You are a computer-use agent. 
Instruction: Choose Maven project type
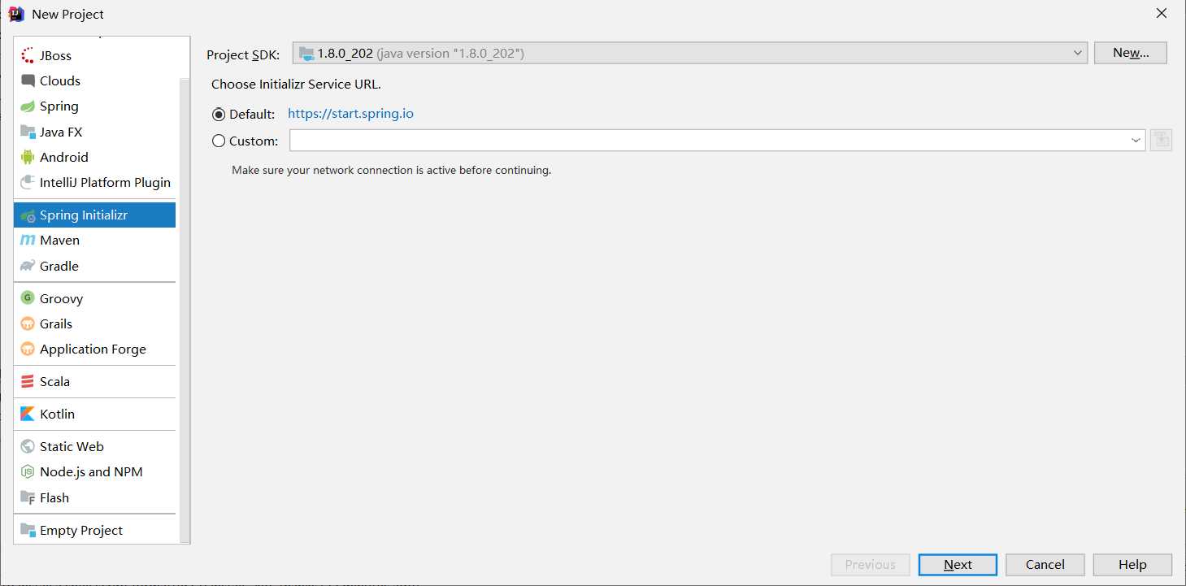click(94, 241)
